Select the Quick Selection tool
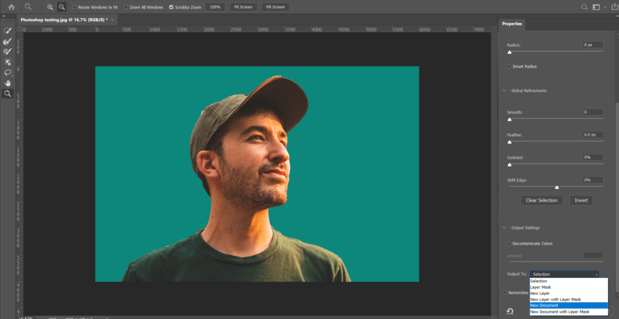 [x=7, y=30]
